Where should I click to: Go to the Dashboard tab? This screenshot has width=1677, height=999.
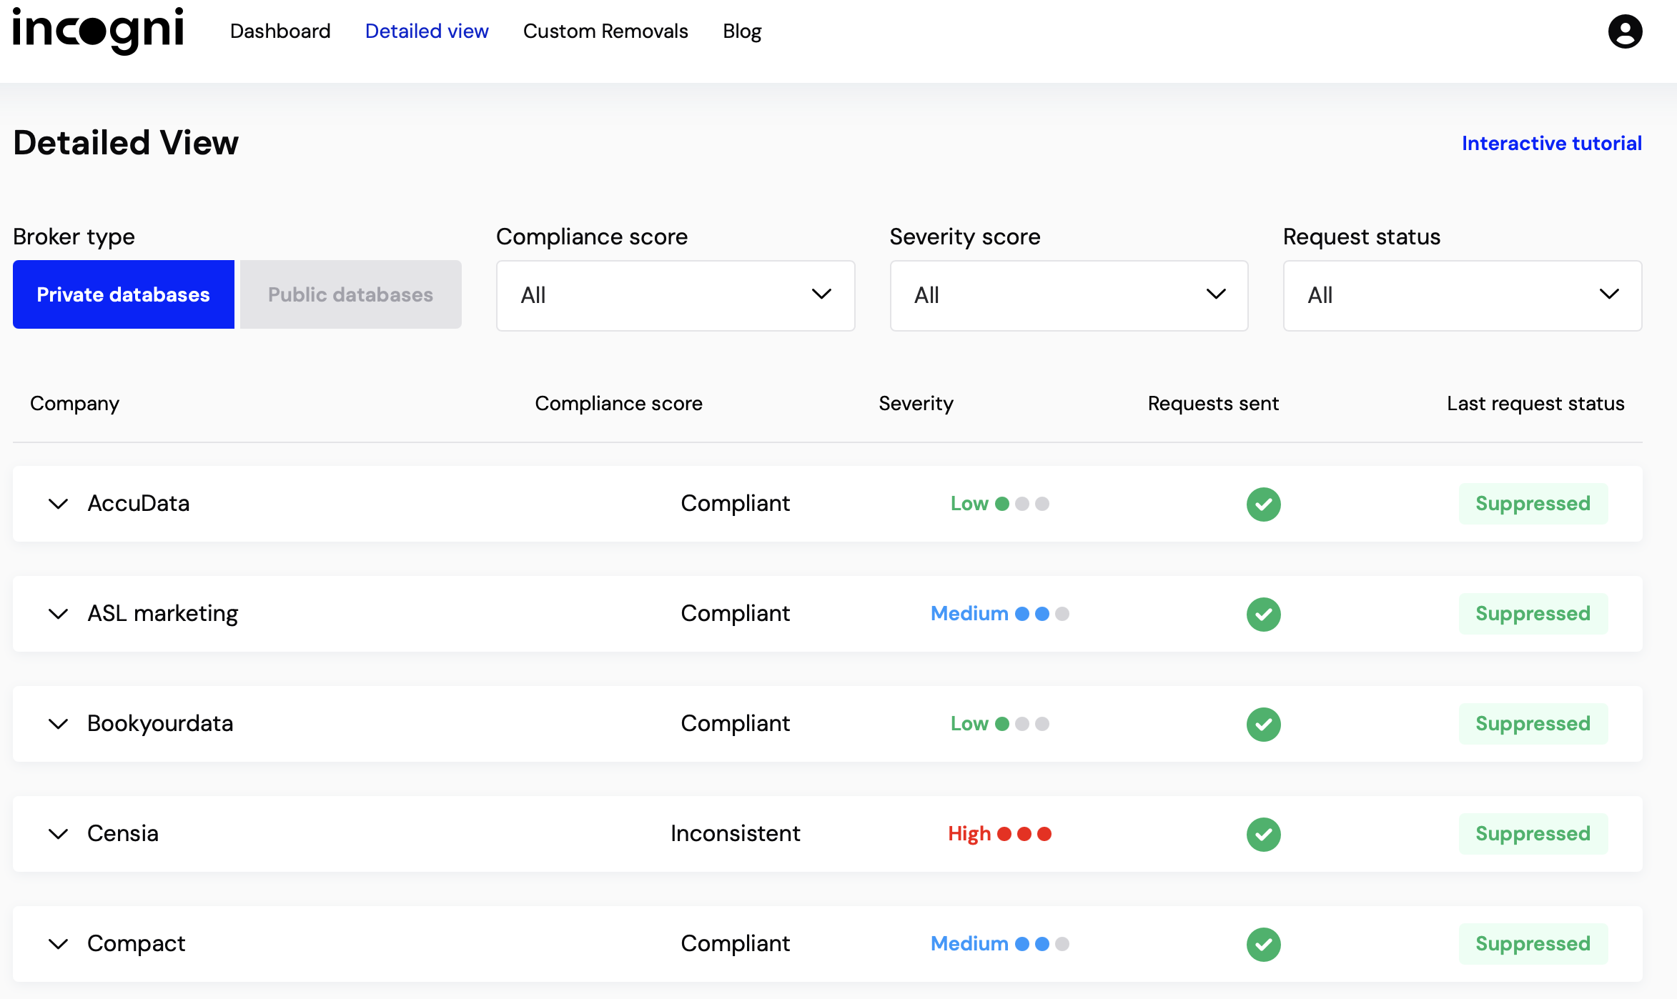[279, 31]
